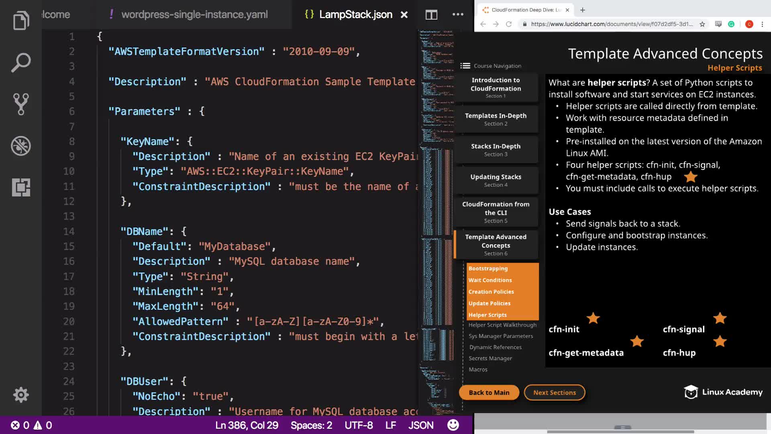The width and height of the screenshot is (771, 434).
Task: Open the Search panel icon
Action: 21,62
